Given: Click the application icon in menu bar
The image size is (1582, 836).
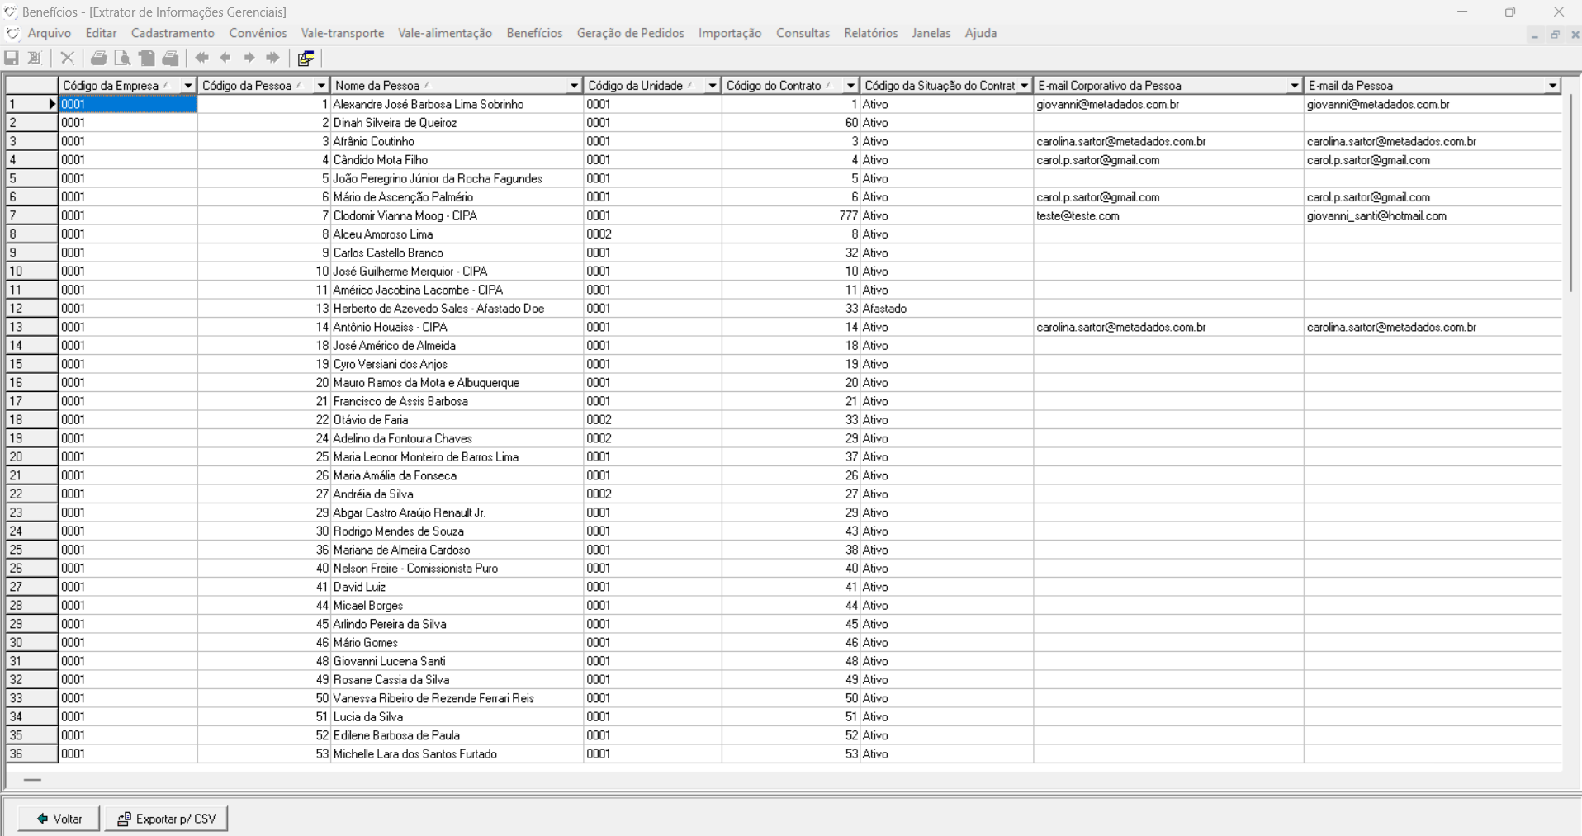Looking at the screenshot, I should point(12,34).
